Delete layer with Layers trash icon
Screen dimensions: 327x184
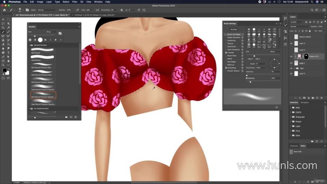pyautogui.click(x=321, y=98)
